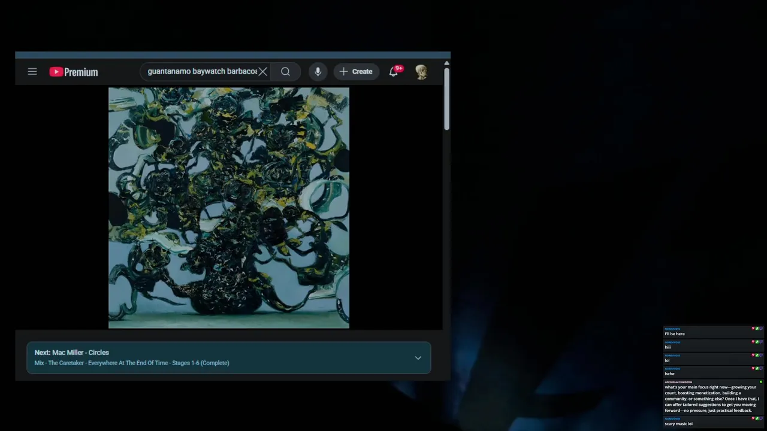This screenshot has height=431, width=767.
Task: Click the scrollbar up arrow
Action: pyautogui.click(x=446, y=63)
